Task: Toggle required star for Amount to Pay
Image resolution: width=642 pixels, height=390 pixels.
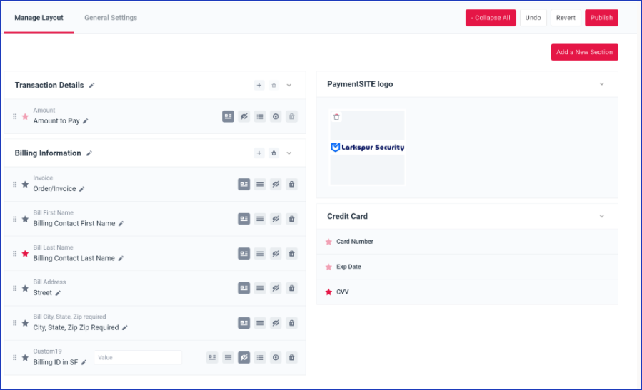Action: click(x=26, y=116)
